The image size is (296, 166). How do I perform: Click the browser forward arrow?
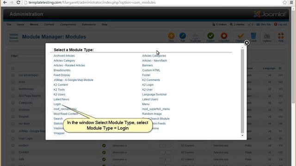(x=11, y=2)
